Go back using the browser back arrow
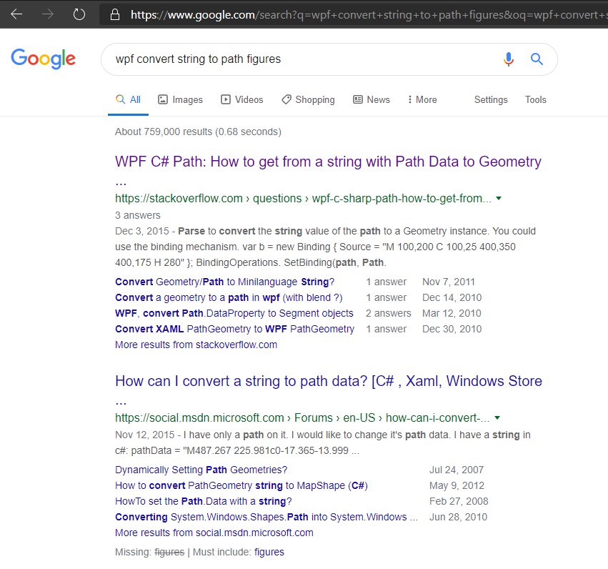The width and height of the screenshot is (608, 569). point(16,14)
